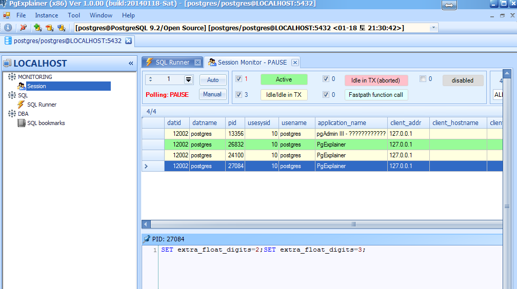Select the row with pid 13356
The height and width of the screenshot is (289, 517).
[x=322, y=134]
